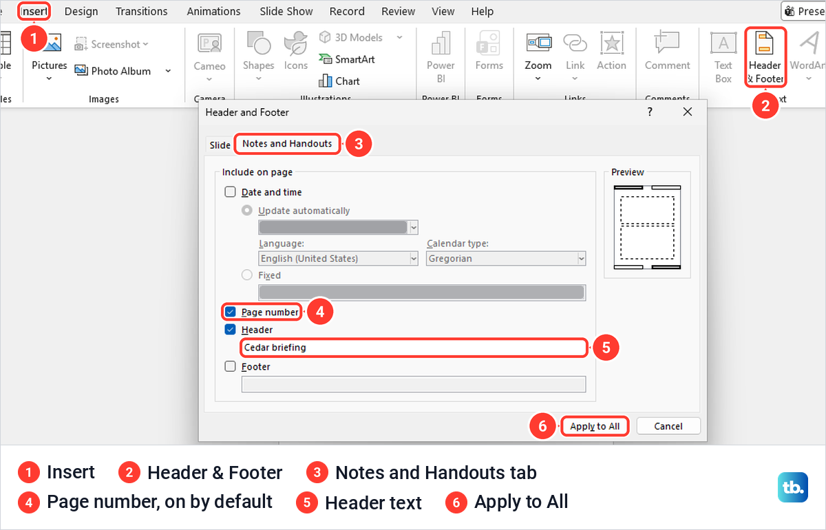Screen dimensions: 826x530
Task: Expand the Screenshot dropdown arrow
Action: pos(146,44)
